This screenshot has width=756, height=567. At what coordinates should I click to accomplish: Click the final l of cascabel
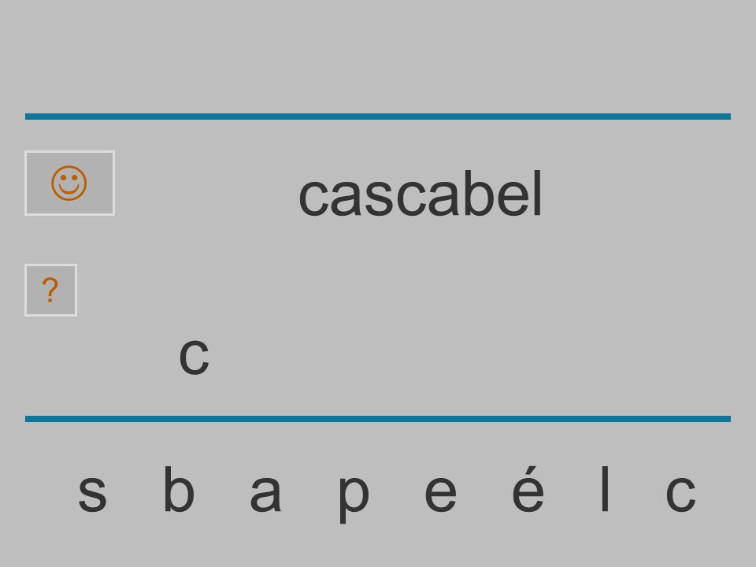point(538,194)
